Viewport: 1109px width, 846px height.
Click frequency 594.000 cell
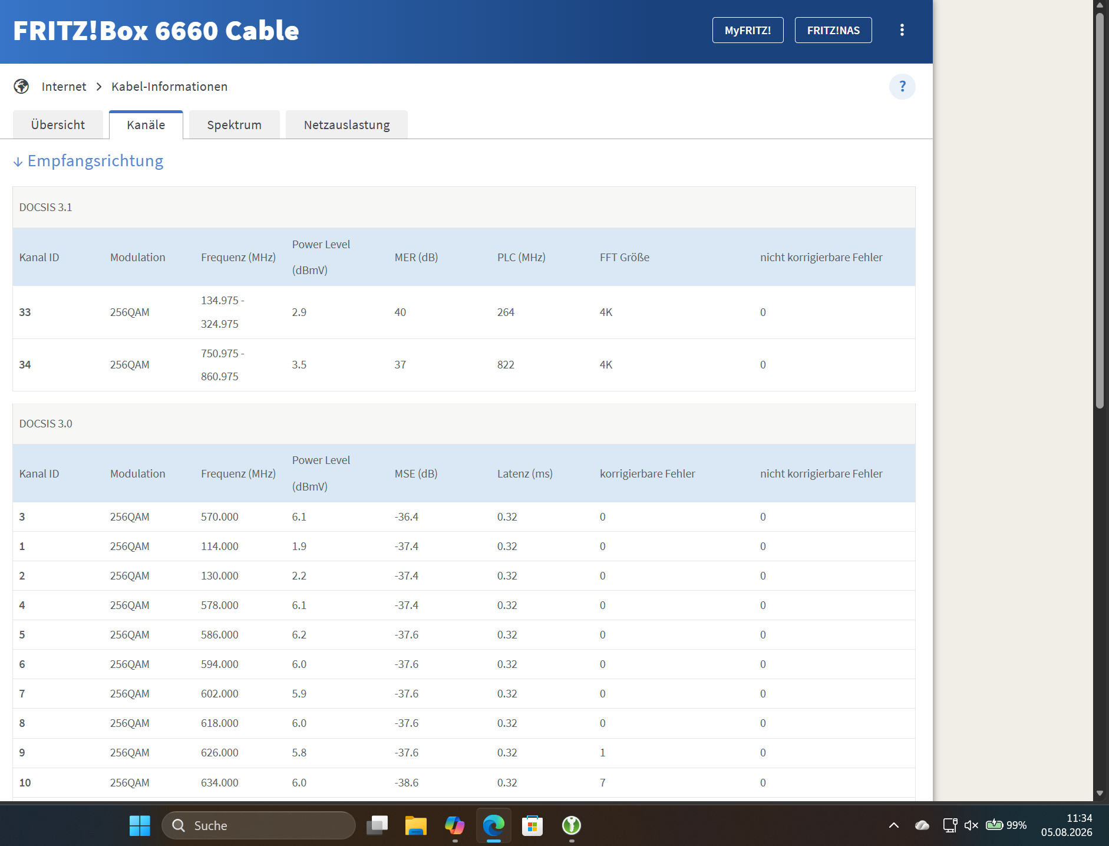(220, 664)
